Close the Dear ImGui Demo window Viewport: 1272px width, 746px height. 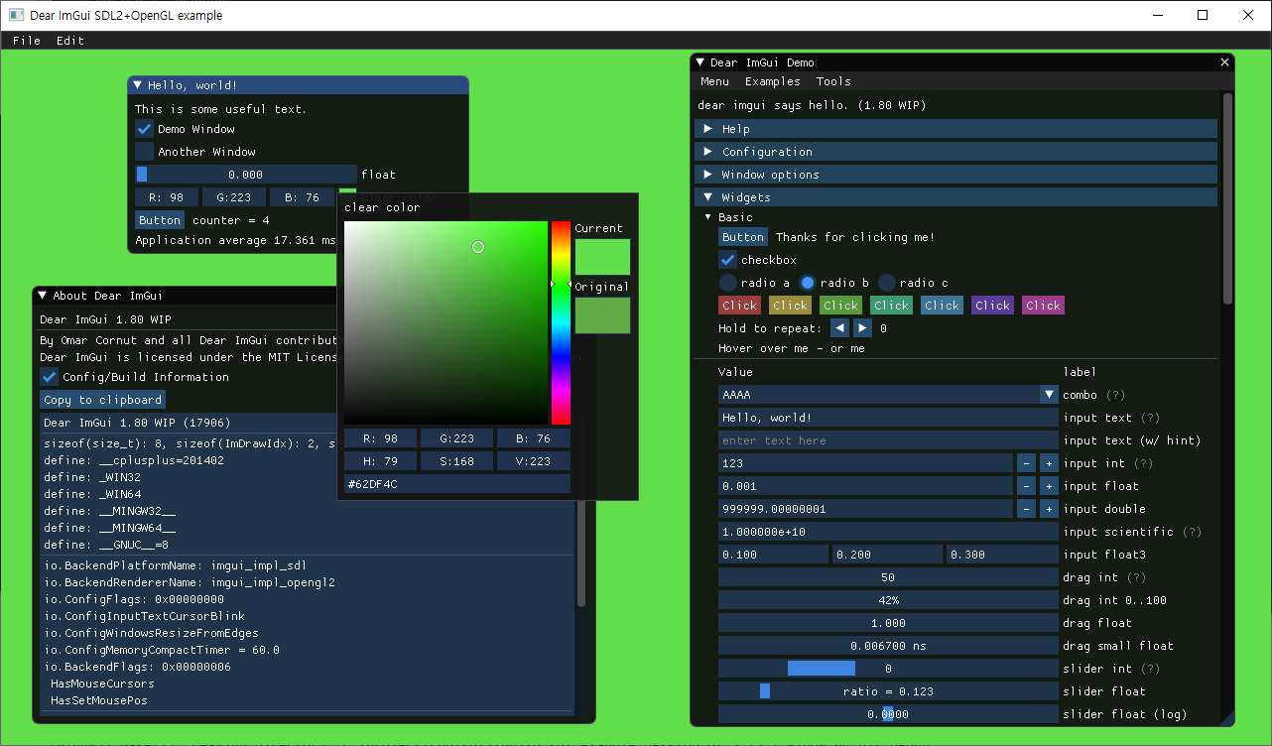(x=1224, y=62)
